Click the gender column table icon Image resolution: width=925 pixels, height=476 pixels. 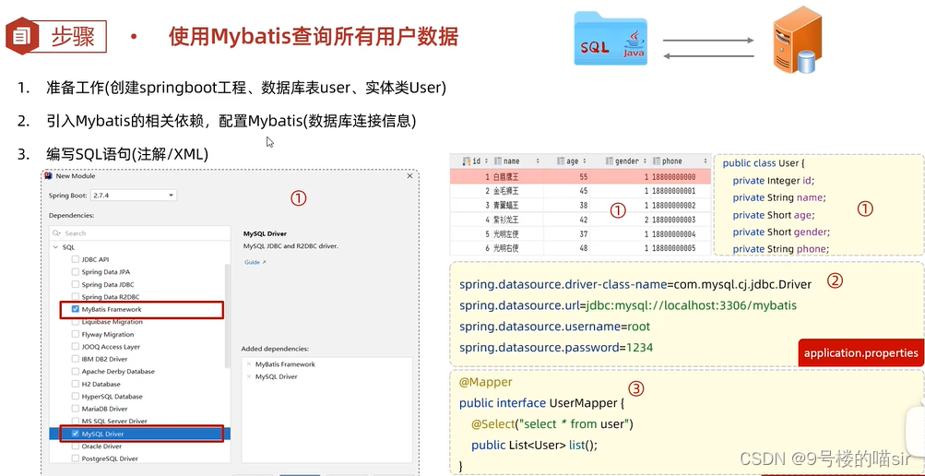(x=610, y=161)
